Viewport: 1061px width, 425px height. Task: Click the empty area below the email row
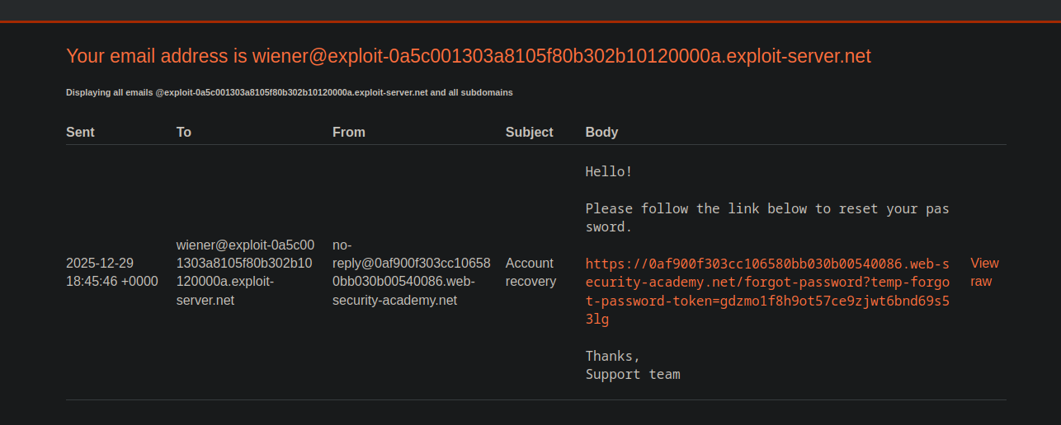point(530,413)
